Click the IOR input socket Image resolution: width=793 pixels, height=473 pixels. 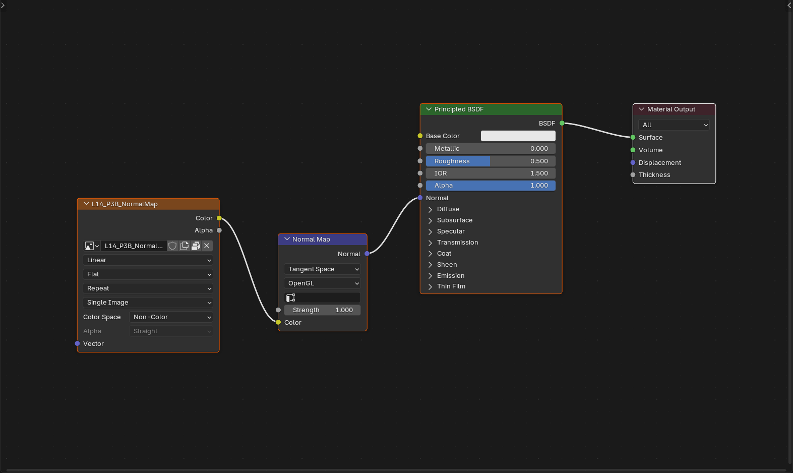(x=420, y=173)
